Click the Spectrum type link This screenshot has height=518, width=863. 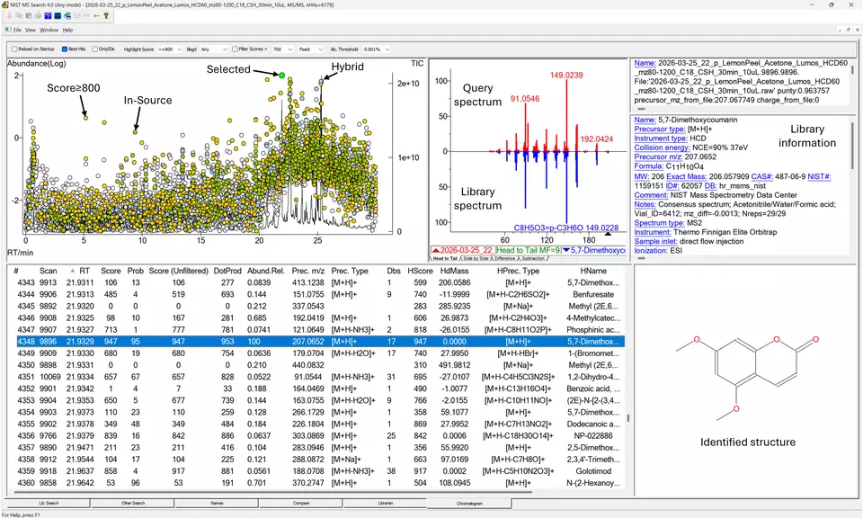click(659, 223)
